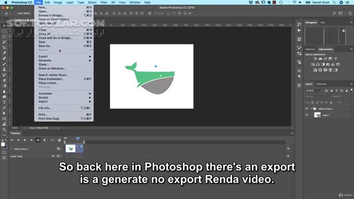354x199 pixels.
Task: Switch to the Info tab
Action: click(323, 23)
